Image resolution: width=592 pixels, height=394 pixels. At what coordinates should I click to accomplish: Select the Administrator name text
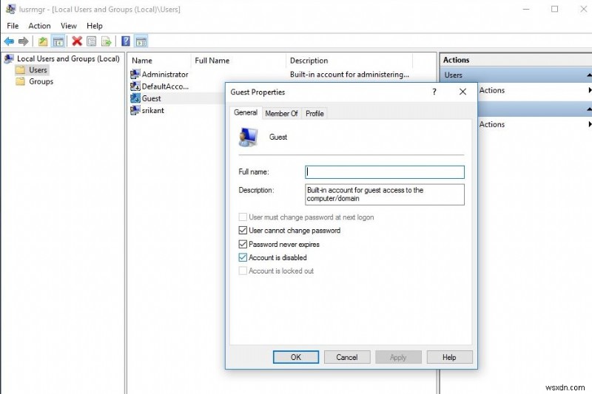[x=165, y=74]
